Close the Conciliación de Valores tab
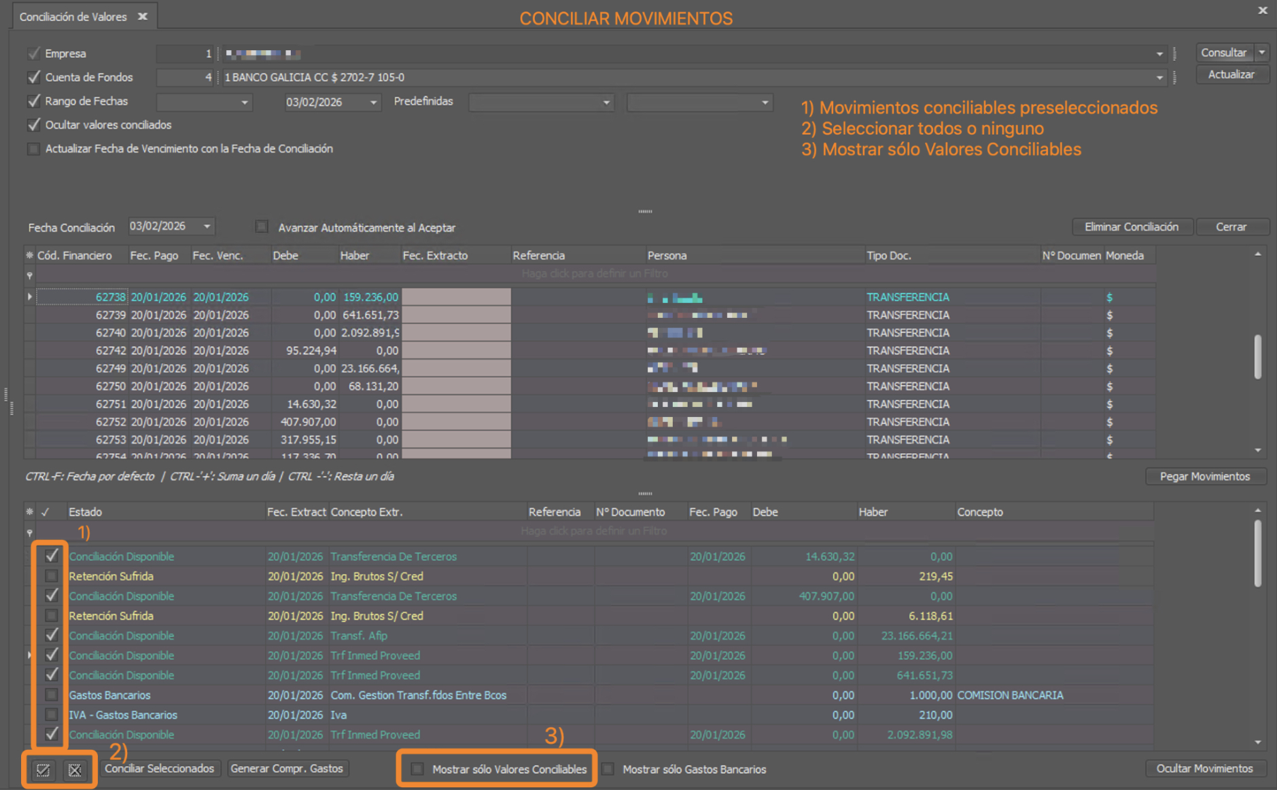The height and width of the screenshot is (790, 1277). 143,16
